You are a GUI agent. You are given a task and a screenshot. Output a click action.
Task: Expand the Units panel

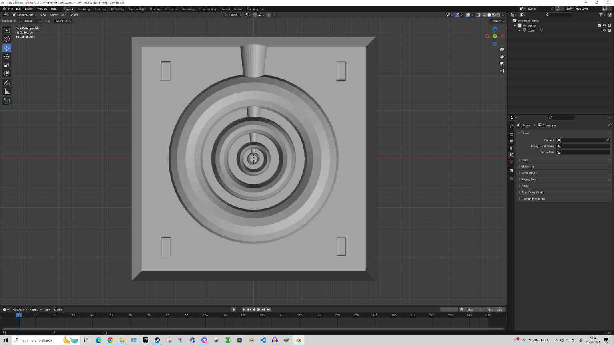click(x=564, y=160)
